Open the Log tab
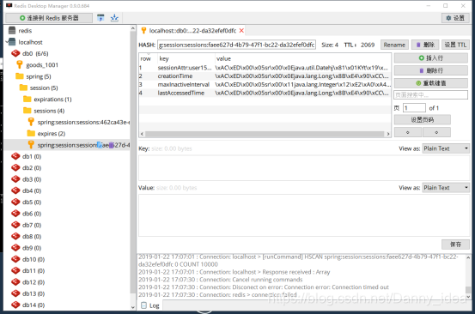Viewport: 475px width, 314px height. pyautogui.click(x=150, y=305)
